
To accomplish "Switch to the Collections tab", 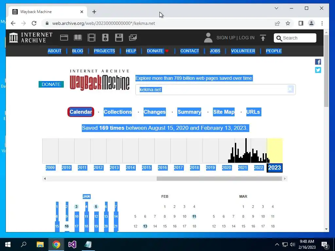I will (118, 112).
